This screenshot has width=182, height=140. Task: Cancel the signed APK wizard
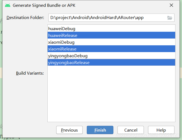click(131, 130)
